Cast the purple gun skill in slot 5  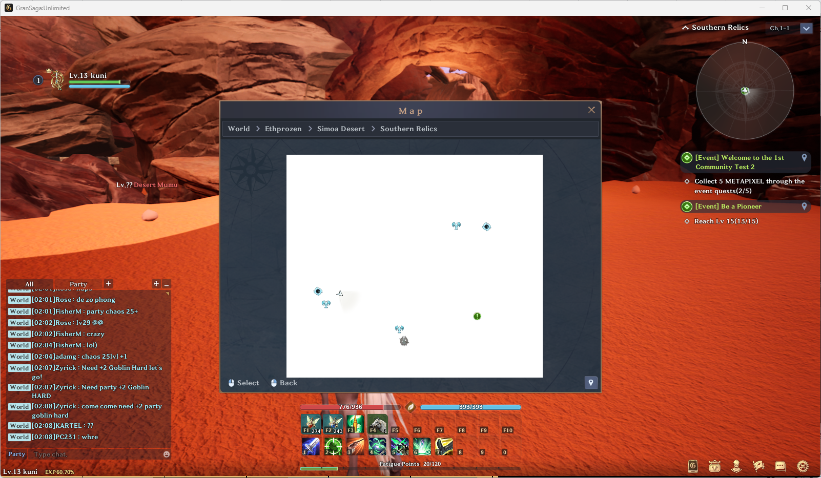coord(400,446)
